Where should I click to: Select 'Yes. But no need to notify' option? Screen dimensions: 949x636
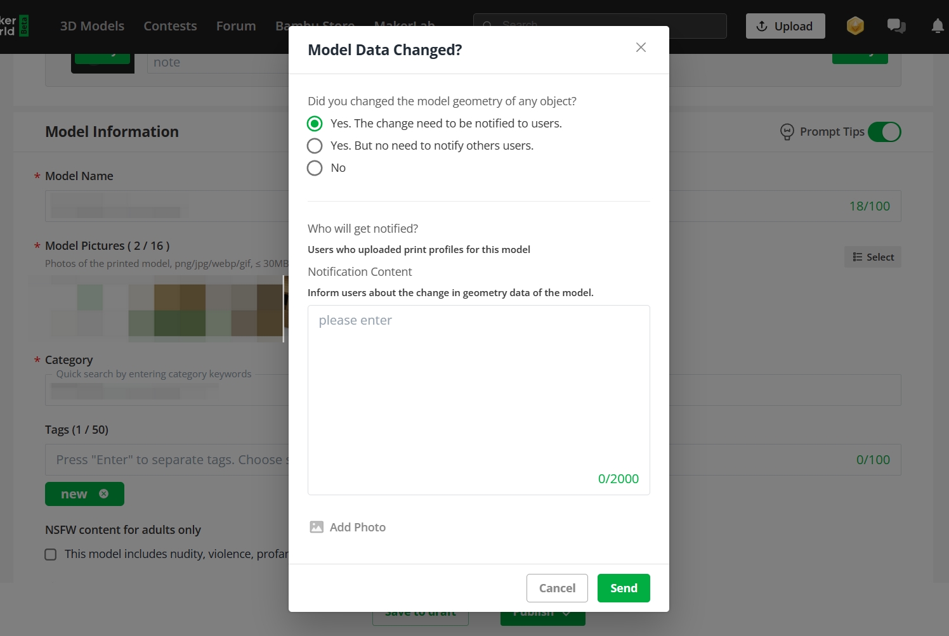[x=315, y=146]
